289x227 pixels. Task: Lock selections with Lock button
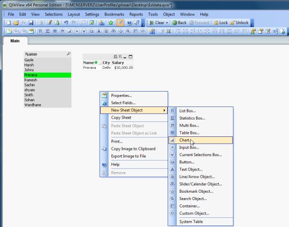pyautogui.click(x=221, y=23)
